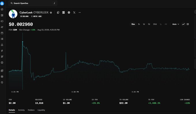196x114 pixels.
Task: Open the Solana explorer icon link
Action: (63, 12)
